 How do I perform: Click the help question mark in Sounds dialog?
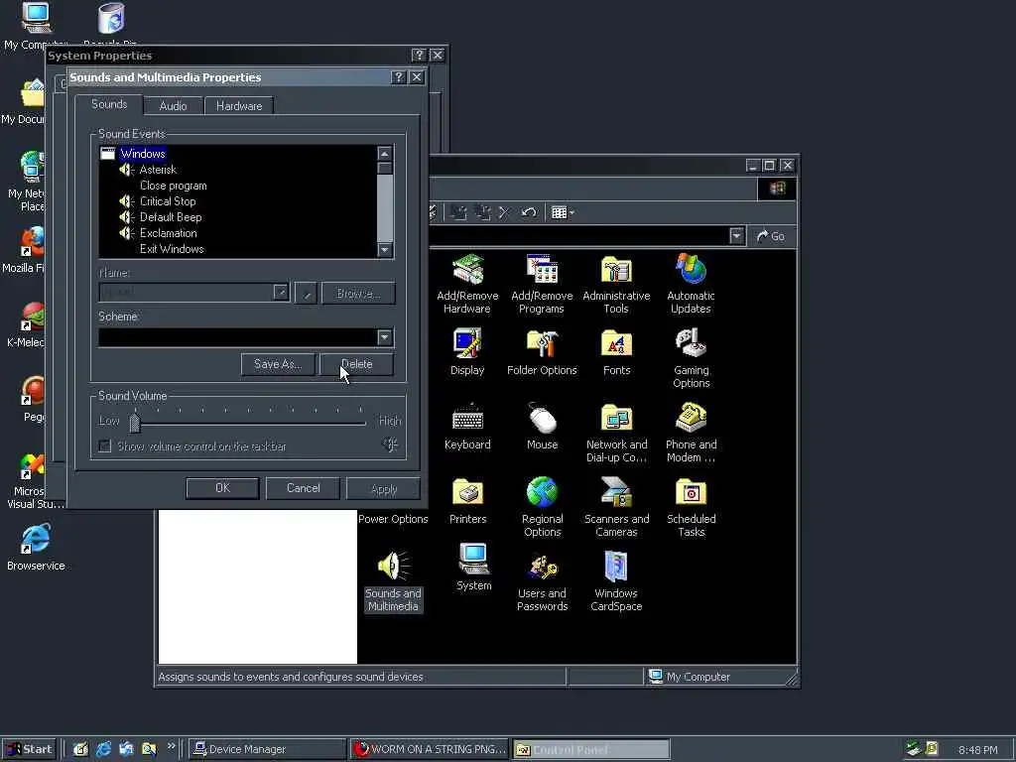click(399, 77)
